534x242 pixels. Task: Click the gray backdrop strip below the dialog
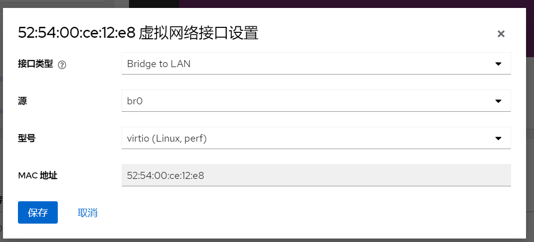click(267, 240)
